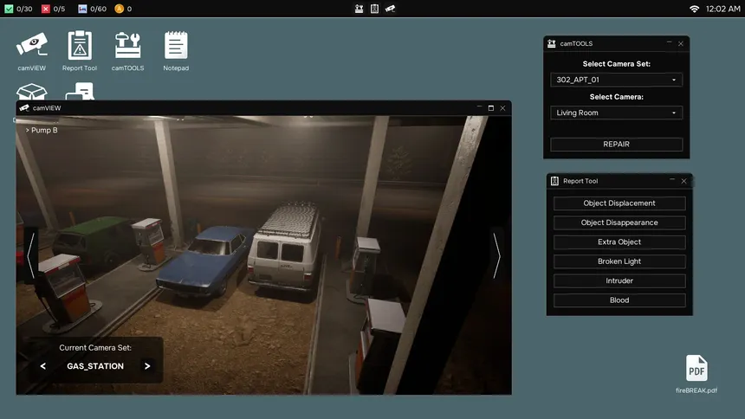Image resolution: width=745 pixels, height=419 pixels.
Task: Click the orange coin counter icon
Action: pyautogui.click(x=120, y=9)
